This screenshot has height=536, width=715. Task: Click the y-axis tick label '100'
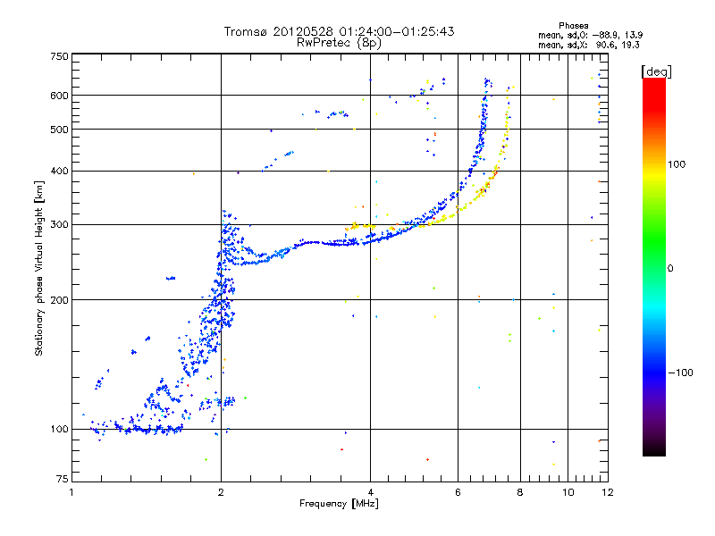(59, 429)
